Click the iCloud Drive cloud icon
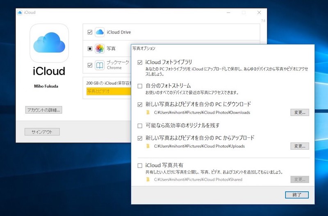Image resolution: width=328 pixels, height=216 pixels. coord(100,32)
